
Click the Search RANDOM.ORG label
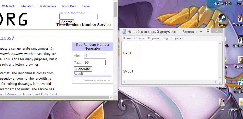click(x=72, y=12)
